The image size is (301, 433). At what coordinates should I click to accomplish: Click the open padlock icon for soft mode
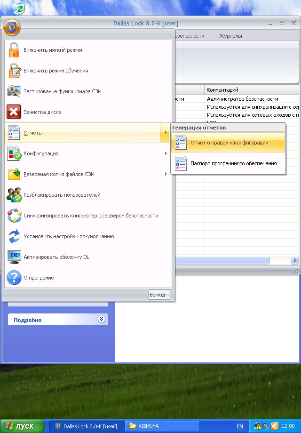click(14, 50)
